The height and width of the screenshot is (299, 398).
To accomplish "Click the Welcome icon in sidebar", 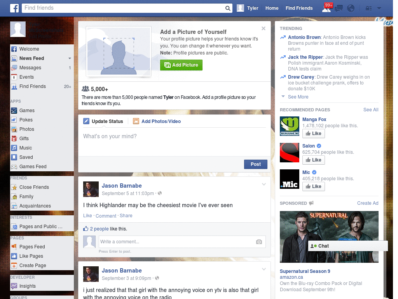I will (x=14, y=49).
